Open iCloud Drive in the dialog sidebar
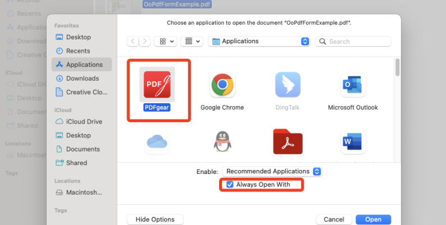This screenshot has height=225, width=446. pos(81,122)
